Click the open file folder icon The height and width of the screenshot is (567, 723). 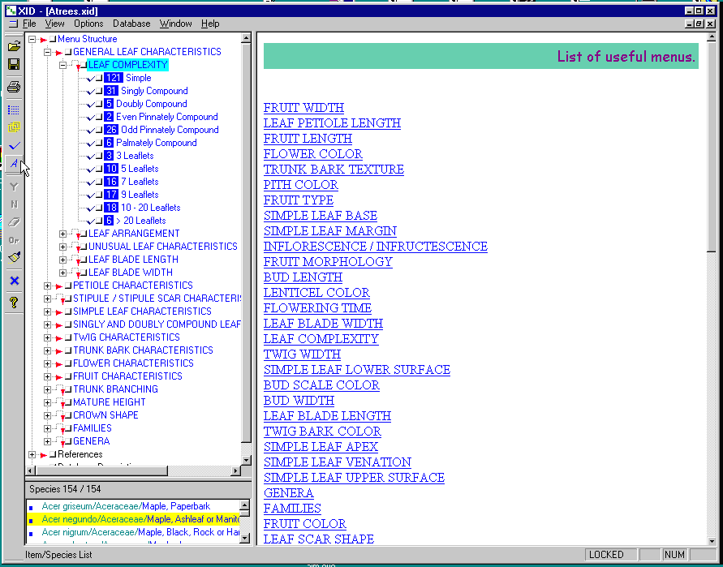pyautogui.click(x=14, y=45)
